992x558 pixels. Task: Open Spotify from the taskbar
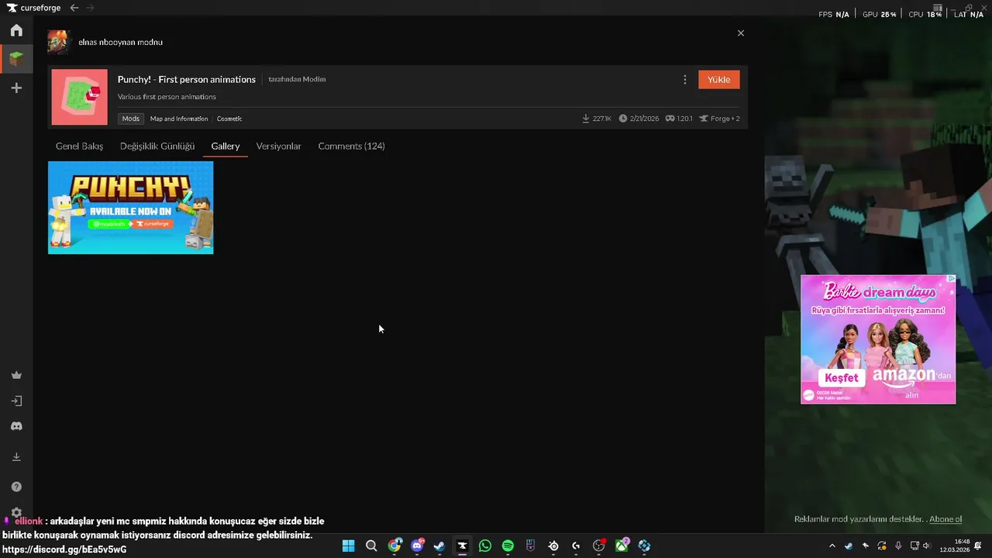[x=508, y=546]
